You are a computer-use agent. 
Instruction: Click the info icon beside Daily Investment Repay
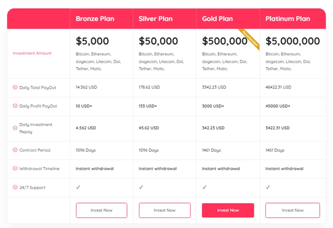coord(15,128)
